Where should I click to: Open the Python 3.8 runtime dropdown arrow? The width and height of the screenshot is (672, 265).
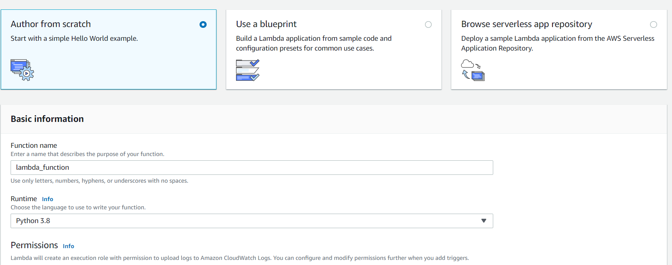click(x=484, y=221)
